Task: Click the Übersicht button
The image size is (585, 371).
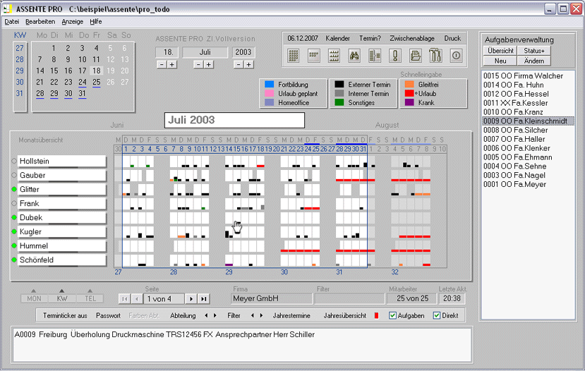Action: click(x=500, y=51)
